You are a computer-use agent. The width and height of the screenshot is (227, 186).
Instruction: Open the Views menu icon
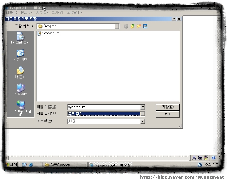pyautogui.click(x=146, y=26)
